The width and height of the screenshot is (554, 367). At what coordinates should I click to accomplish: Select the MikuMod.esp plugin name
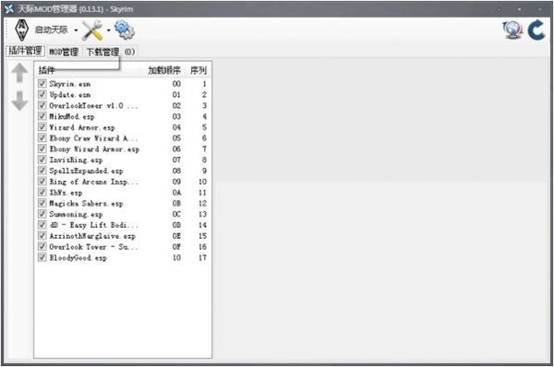point(72,116)
